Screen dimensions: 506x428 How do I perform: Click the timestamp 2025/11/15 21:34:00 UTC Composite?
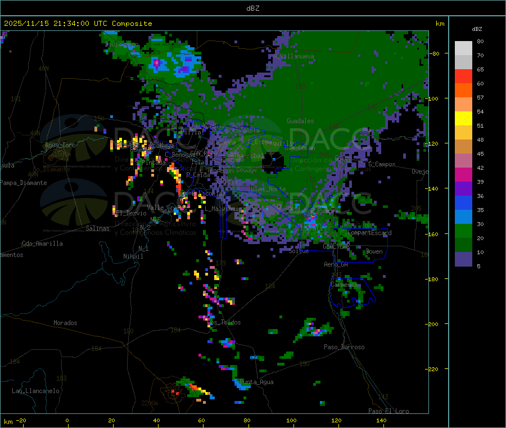pyautogui.click(x=78, y=24)
